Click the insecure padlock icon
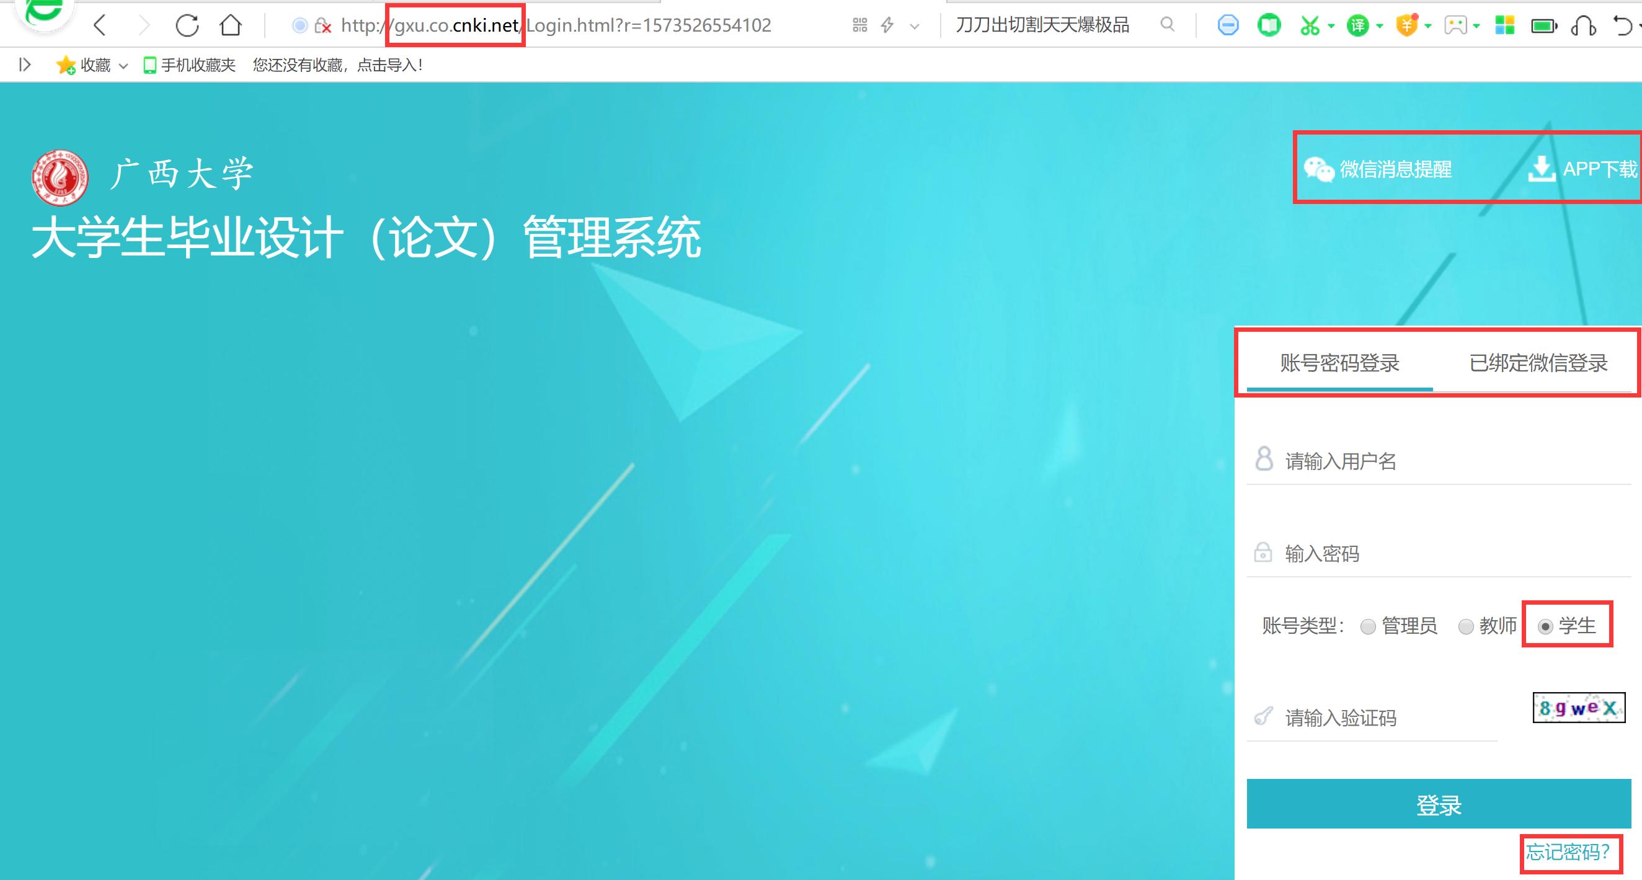Screen dimensions: 1642x880 pyautogui.click(x=323, y=26)
